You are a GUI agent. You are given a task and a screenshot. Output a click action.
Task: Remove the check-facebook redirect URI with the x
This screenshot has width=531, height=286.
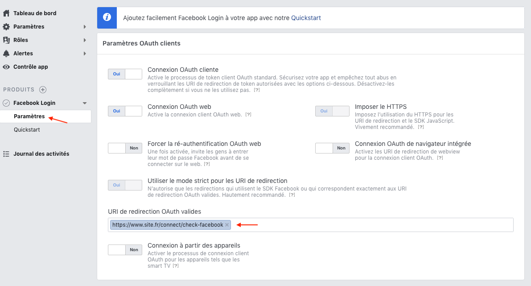click(x=227, y=225)
